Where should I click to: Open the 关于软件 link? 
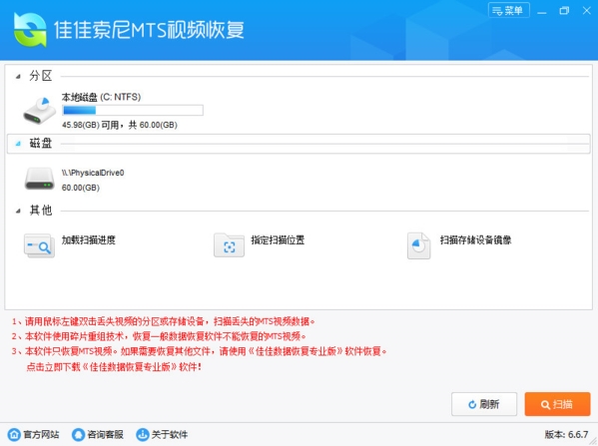tap(170, 435)
